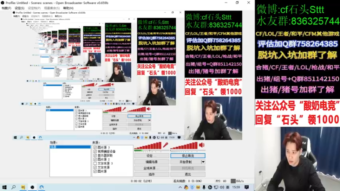Screen dimensions: 340x191
Task: Open the 设定(S) menu
Action: (x=20, y=8)
